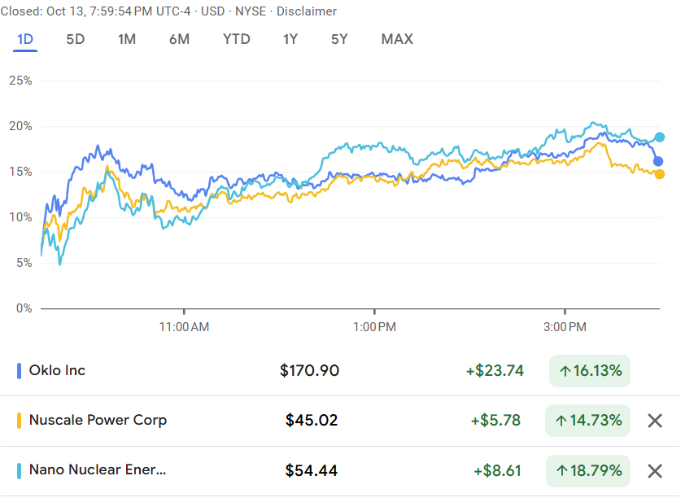This screenshot has width=685, height=502.
Task: Open the Nano Nuclear Energy stock row
Action: [97, 470]
